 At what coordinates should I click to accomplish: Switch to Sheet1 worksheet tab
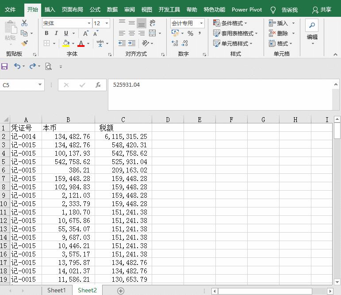56,290
